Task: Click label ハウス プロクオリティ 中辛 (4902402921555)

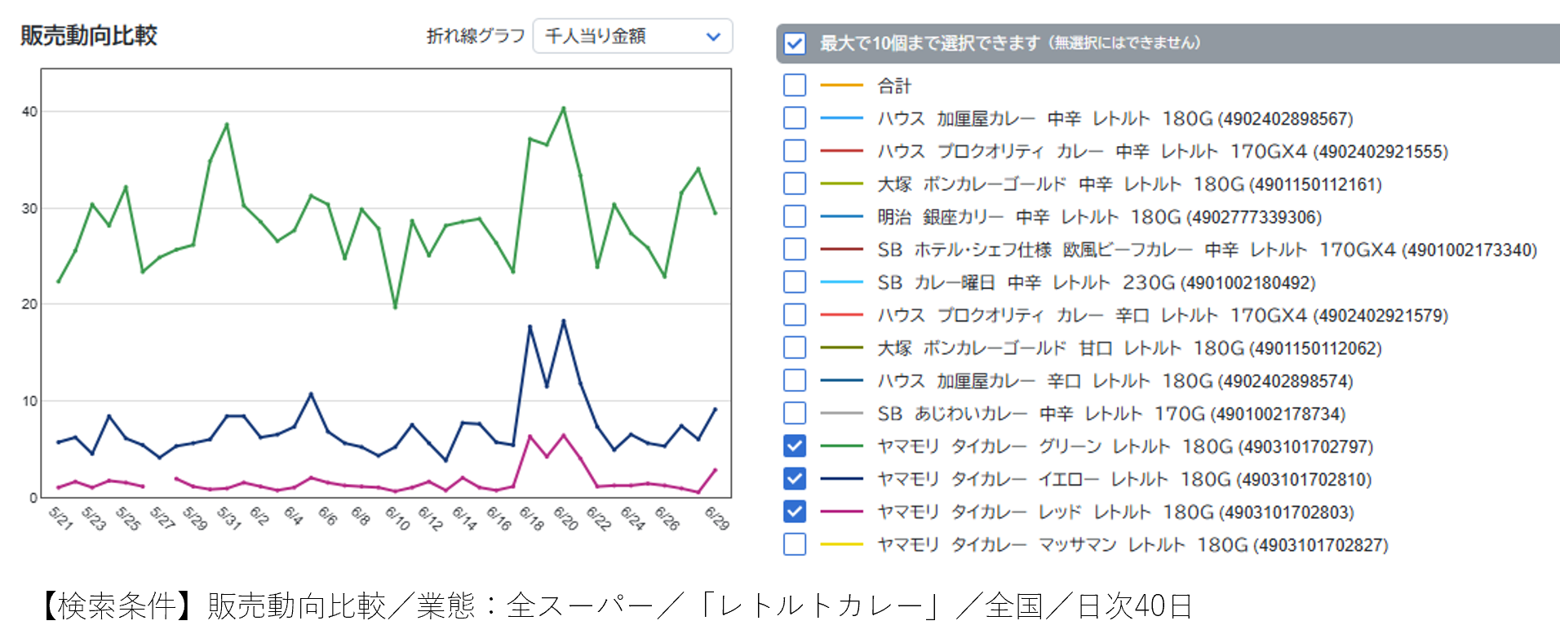Action: (x=1163, y=151)
